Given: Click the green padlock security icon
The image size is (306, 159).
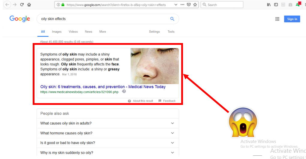Looking at the screenshot, I should coord(63,5).
